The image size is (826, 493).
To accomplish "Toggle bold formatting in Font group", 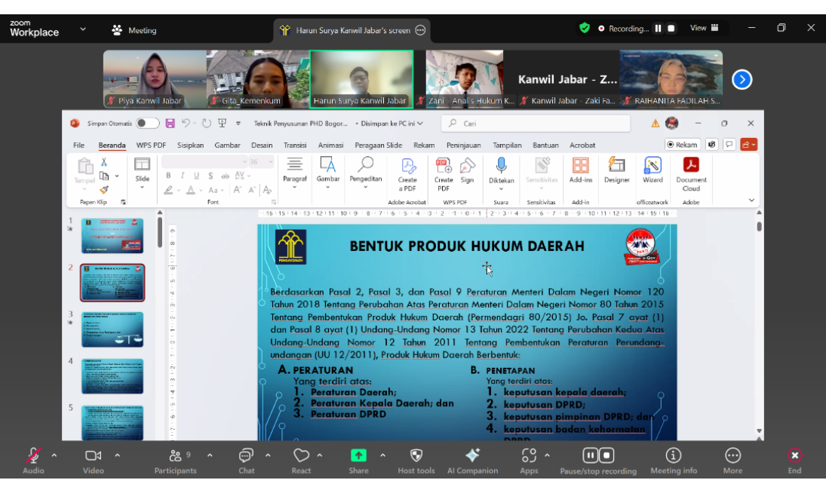I will pyautogui.click(x=168, y=176).
